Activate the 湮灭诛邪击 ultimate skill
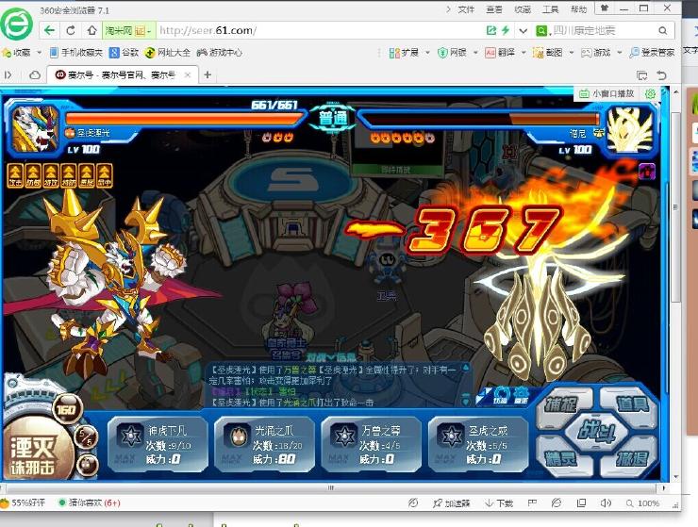The width and height of the screenshot is (698, 527). coord(35,450)
